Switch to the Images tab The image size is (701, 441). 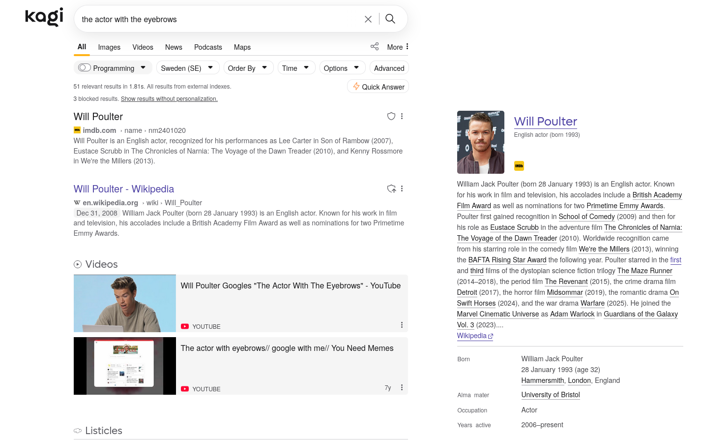pos(109,47)
